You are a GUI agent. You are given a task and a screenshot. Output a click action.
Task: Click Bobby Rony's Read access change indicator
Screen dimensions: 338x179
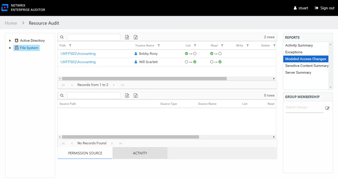(216, 54)
